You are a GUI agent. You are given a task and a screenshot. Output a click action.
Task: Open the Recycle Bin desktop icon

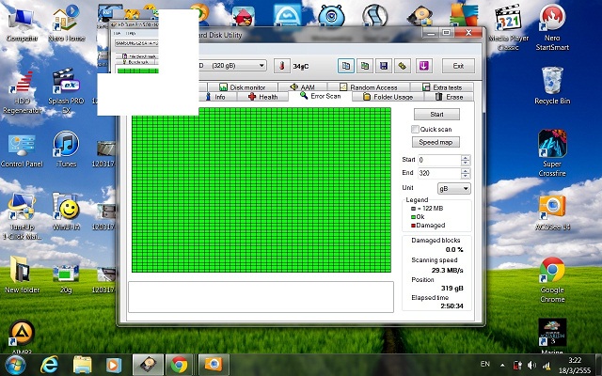click(552, 85)
